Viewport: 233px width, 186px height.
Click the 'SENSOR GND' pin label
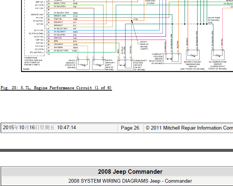click(37, 14)
